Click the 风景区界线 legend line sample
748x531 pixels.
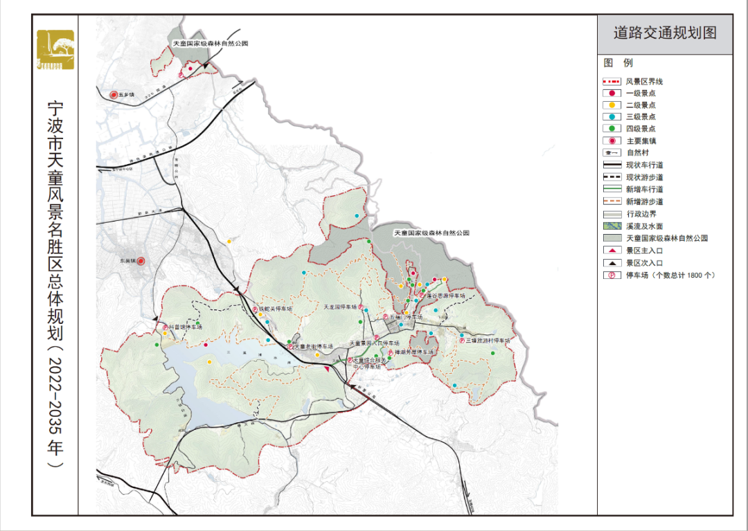[x=612, y=82]
